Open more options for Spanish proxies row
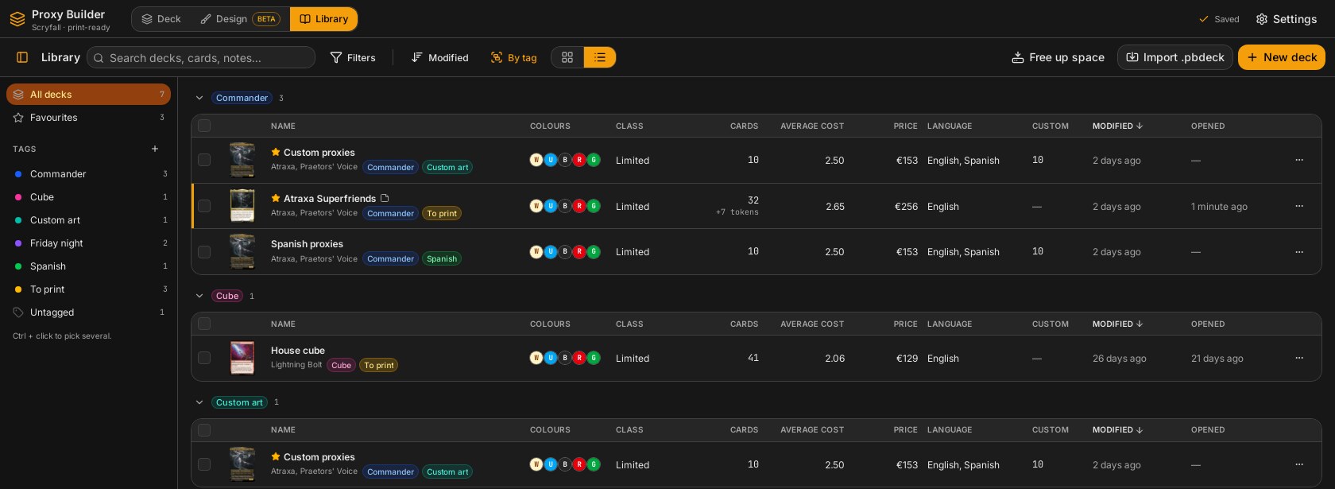This screenshot has height=489, width=1335. point(1299,252)
